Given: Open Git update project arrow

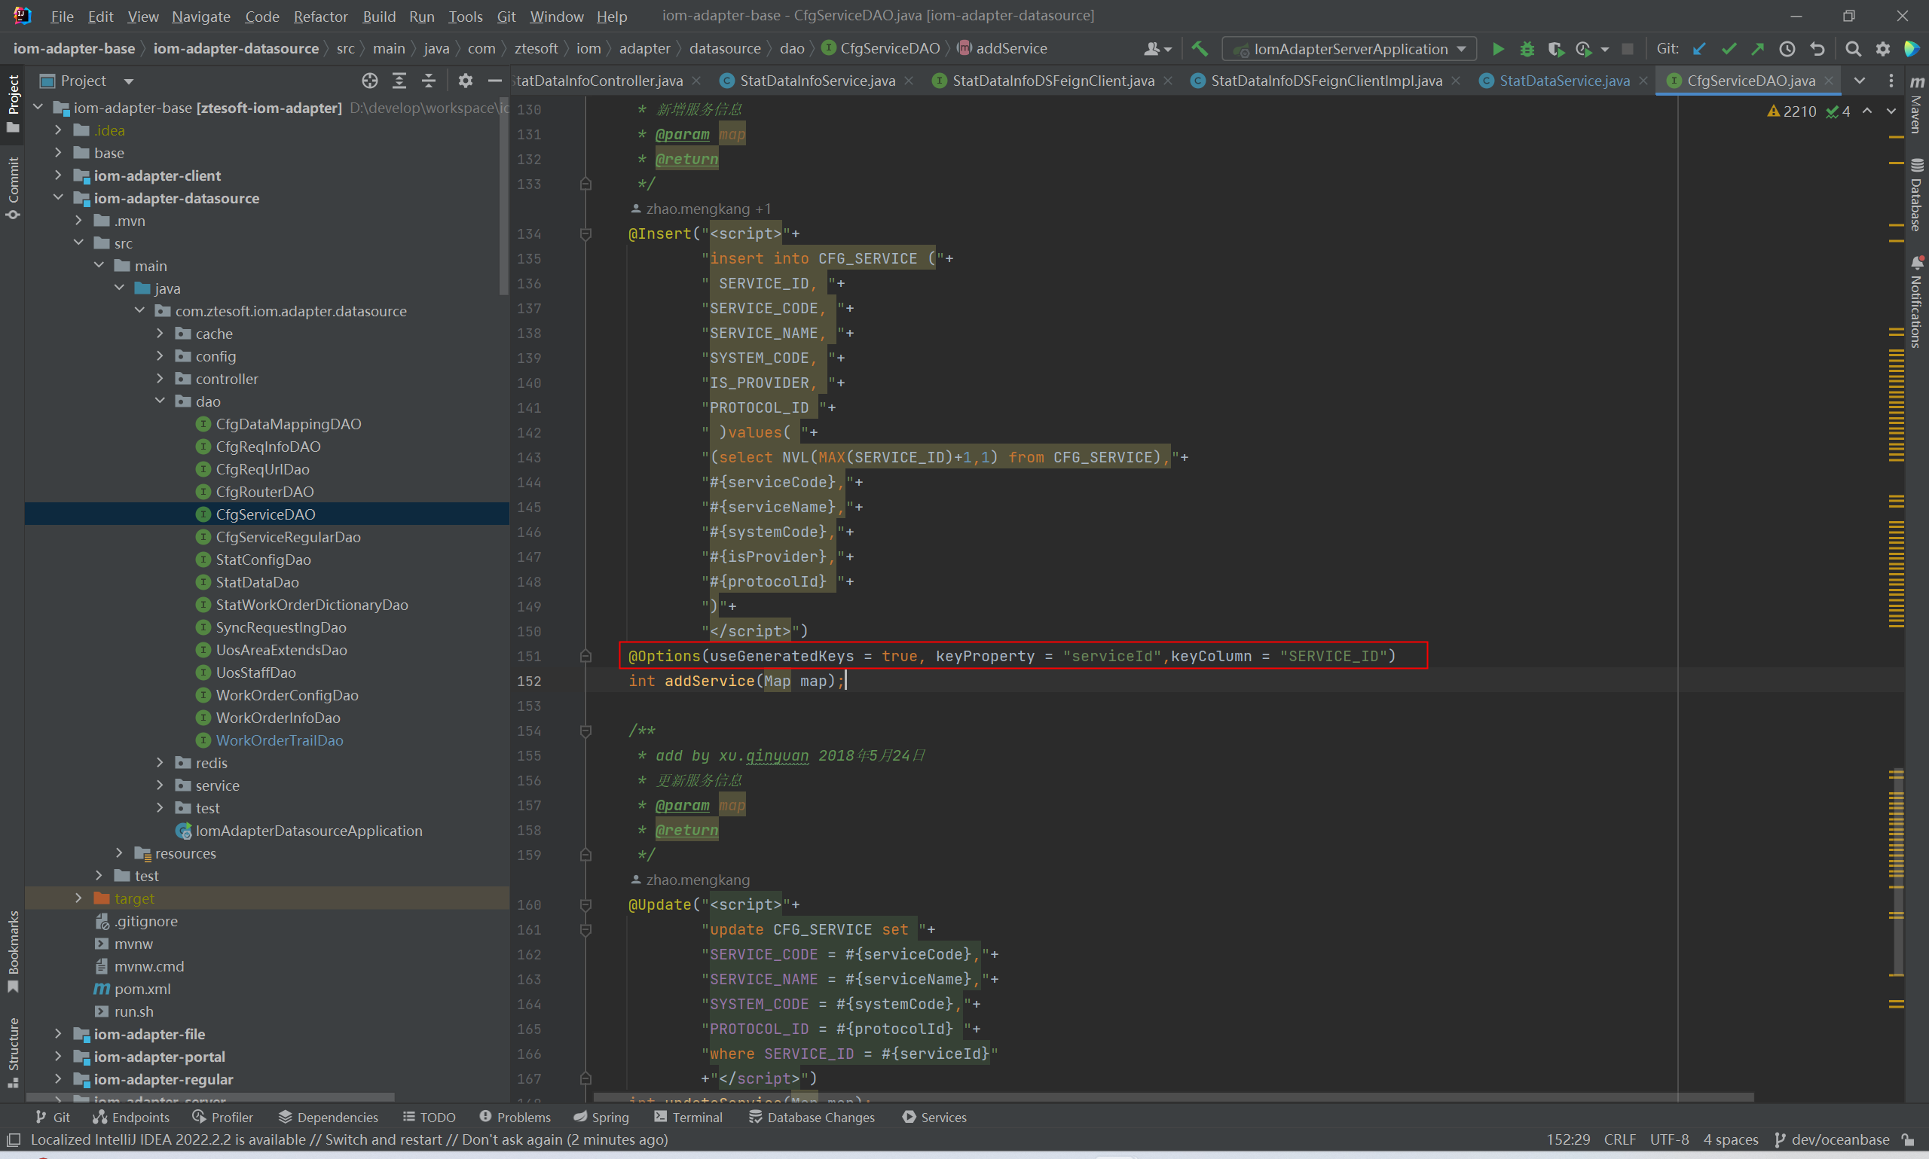Looking at the screenshot, I should (x=1698, y=48).
